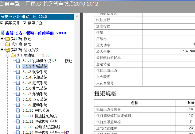Click the icon beside 菜单折叠
195x134 pixels.
(24, 23)
